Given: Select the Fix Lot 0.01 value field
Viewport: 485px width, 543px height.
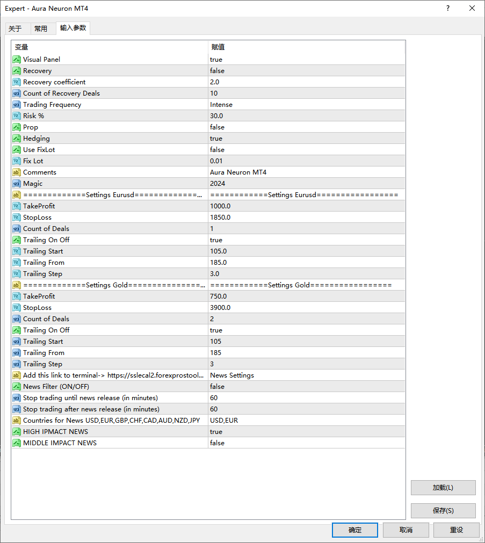Looking at the screenshot, I should (x=306, y=161).
